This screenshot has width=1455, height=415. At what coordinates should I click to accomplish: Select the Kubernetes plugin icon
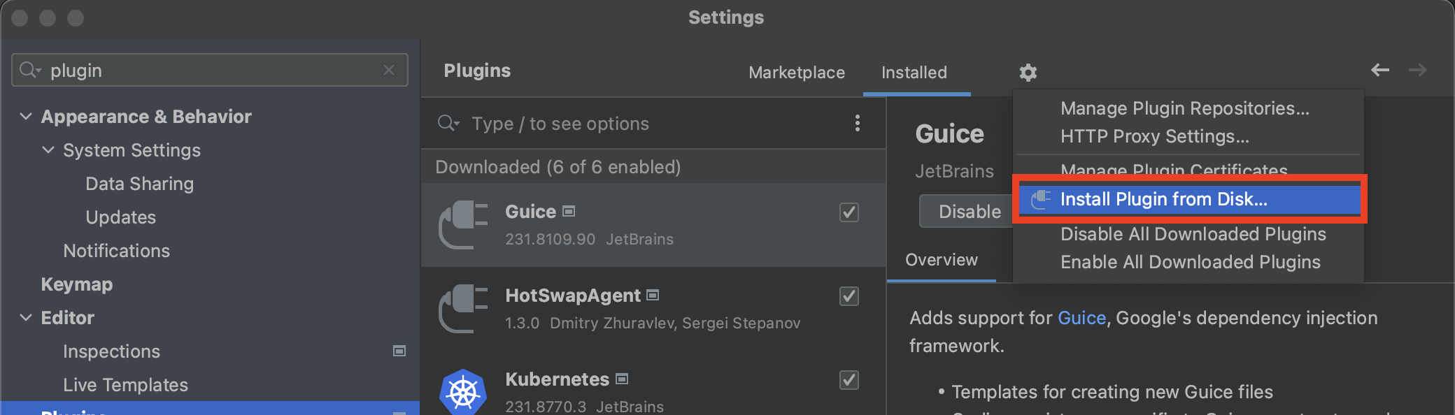point(464,391)
